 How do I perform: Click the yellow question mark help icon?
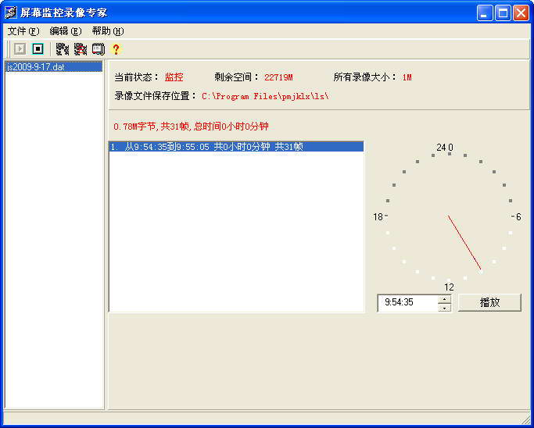[x=116, y=49]
